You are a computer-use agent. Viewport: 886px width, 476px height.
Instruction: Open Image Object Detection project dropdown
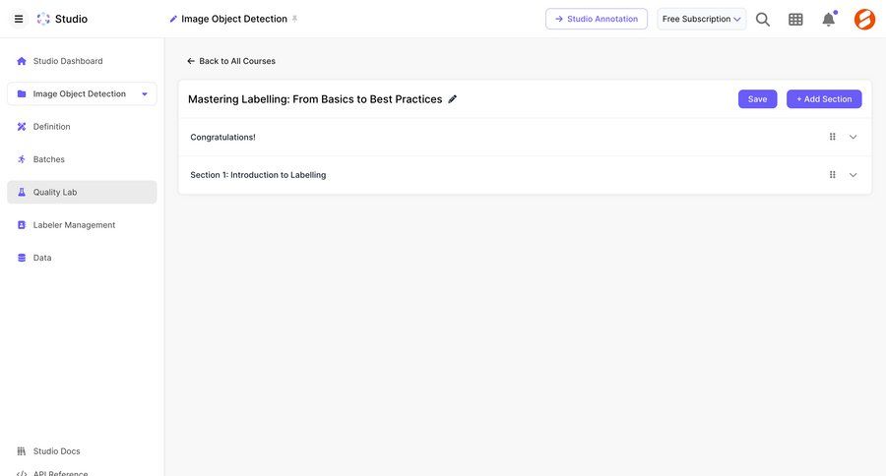145,94
